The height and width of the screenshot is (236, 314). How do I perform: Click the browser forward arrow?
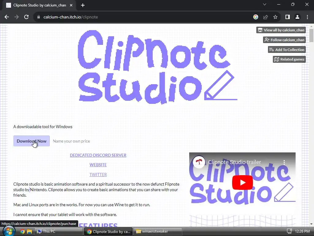[17, 17]
